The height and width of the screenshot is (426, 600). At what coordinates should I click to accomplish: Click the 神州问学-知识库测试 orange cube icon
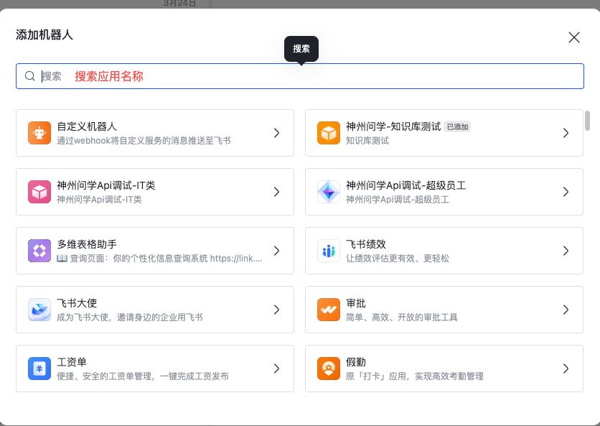click(328, 133)
